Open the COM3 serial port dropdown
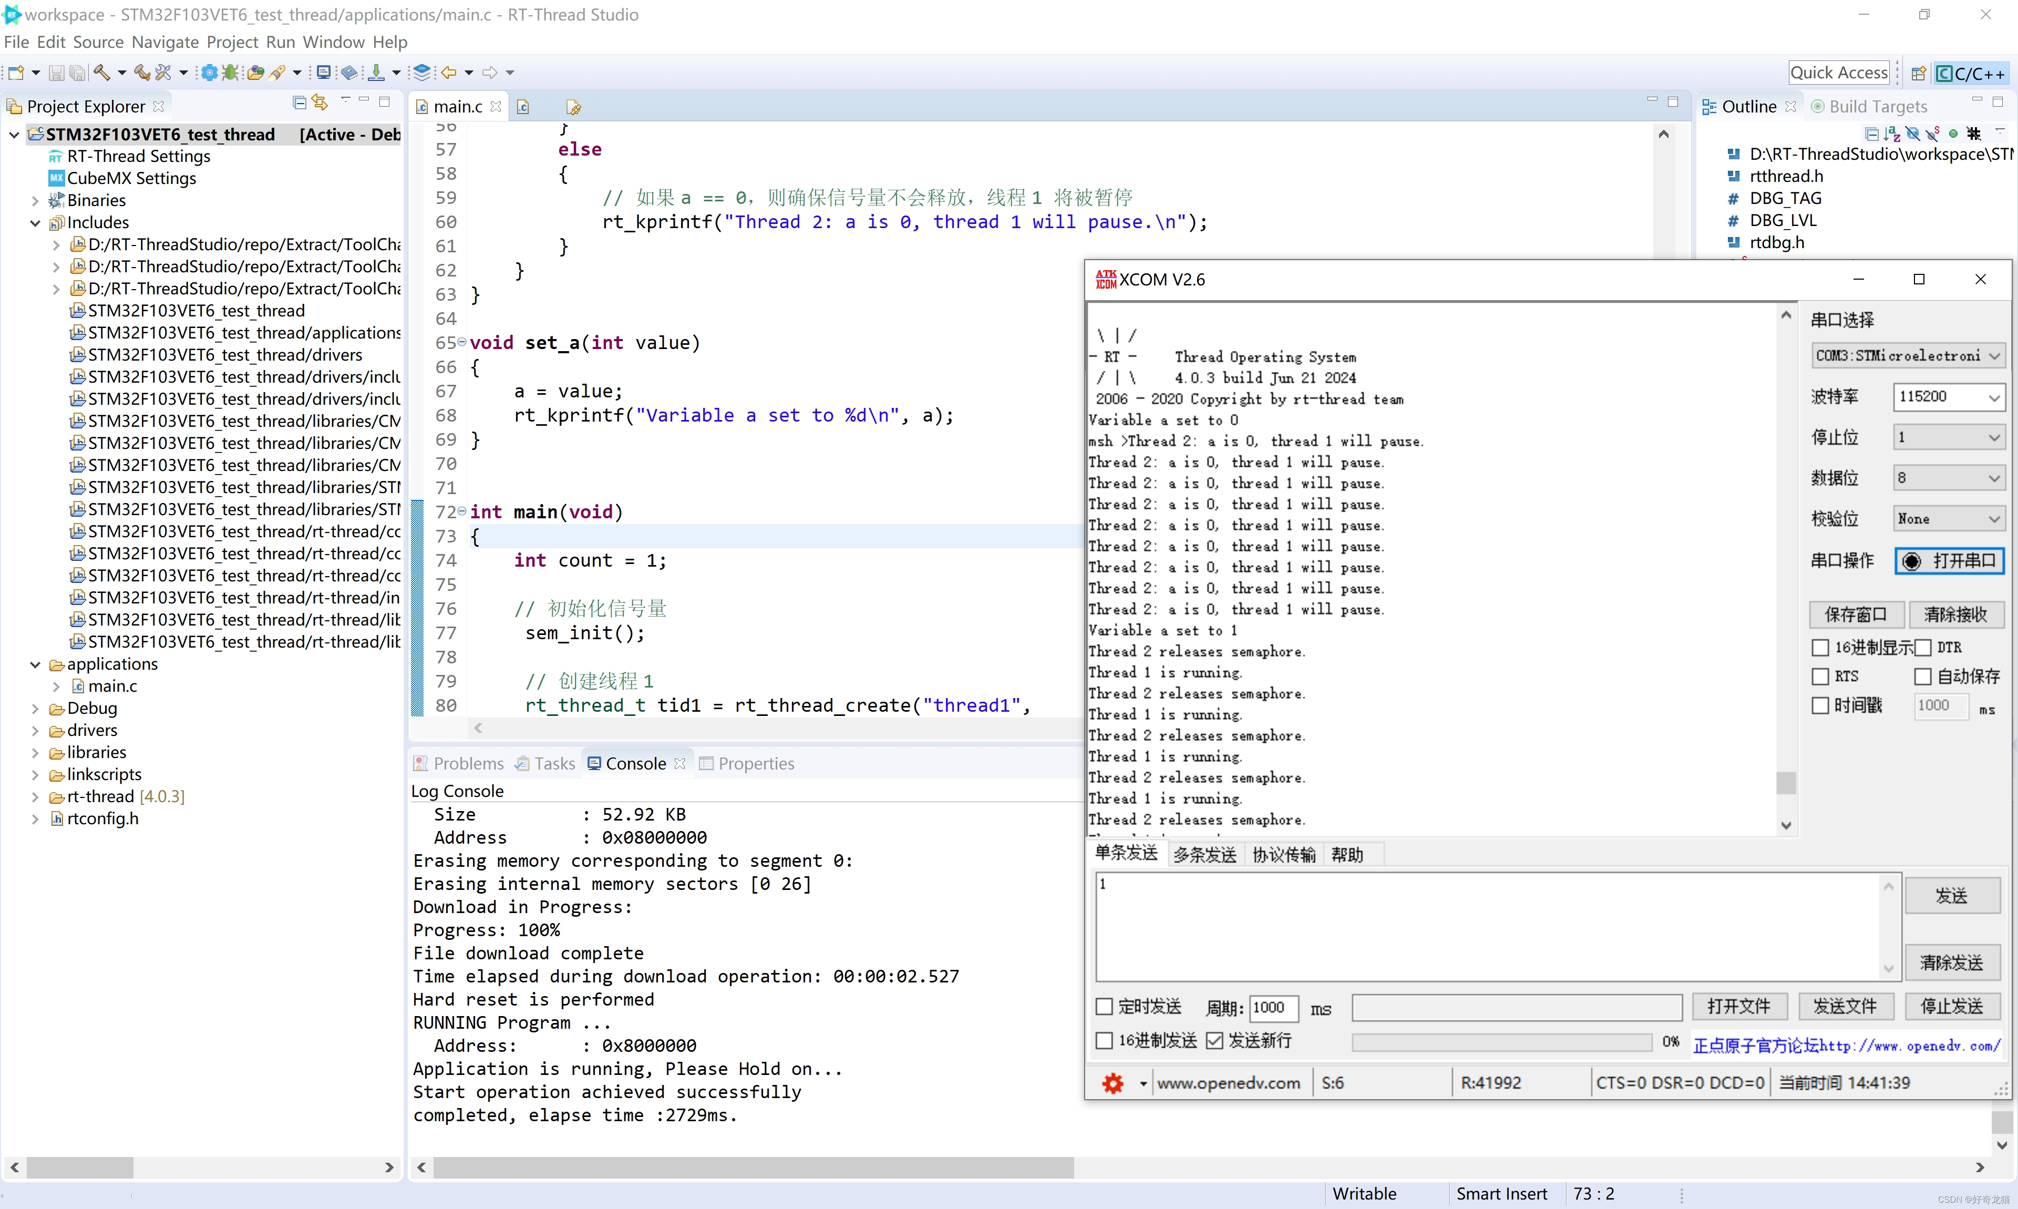The width and height of the screenshot is (2018, 1209). 1908,355
